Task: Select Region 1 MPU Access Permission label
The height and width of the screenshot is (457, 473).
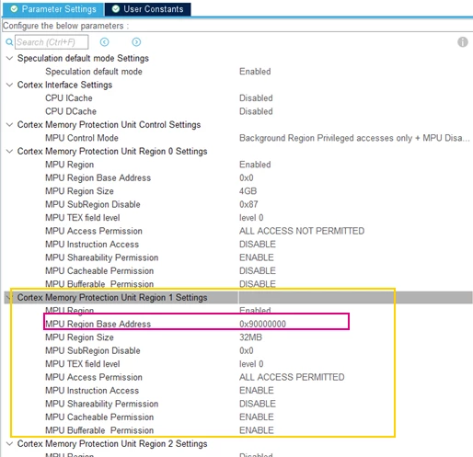Action: [x=94, y=377]
